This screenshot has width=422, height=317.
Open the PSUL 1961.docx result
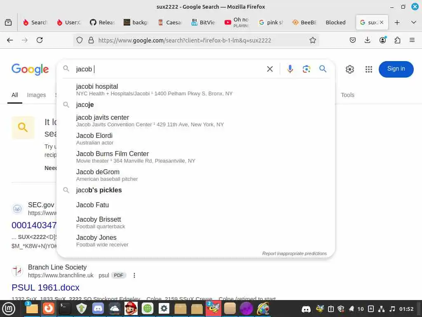click(45, 287)
